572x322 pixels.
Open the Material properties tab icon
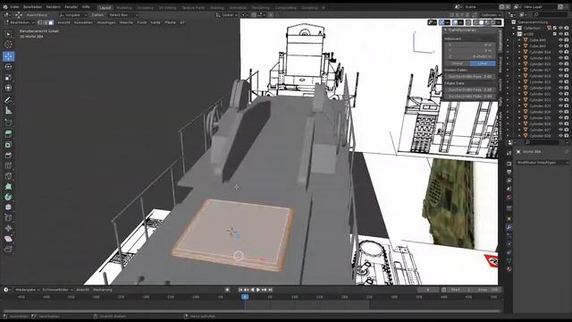tap(509, 269)
